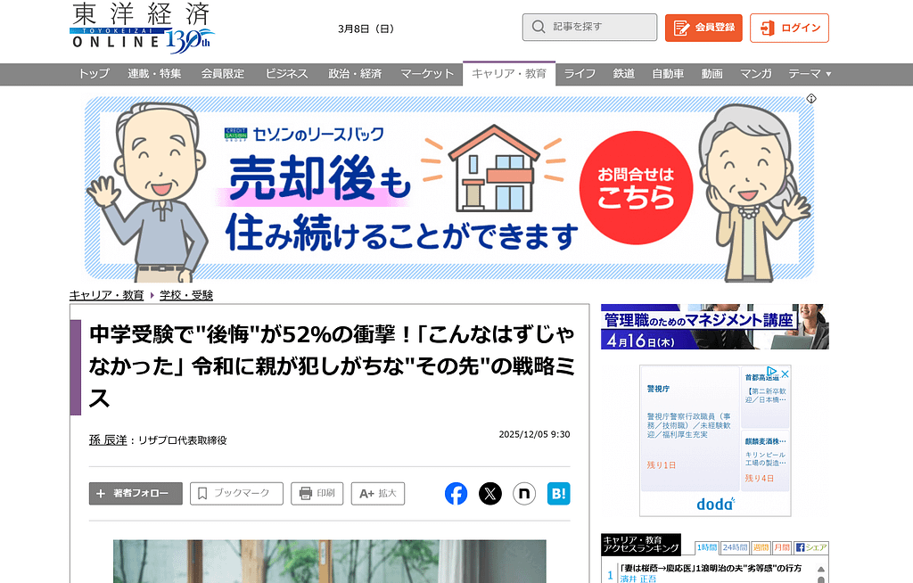The width and height of the screenshot is (913, 583).
Task: Toggle 著者フォロー for the author
Action: (136, 494)
